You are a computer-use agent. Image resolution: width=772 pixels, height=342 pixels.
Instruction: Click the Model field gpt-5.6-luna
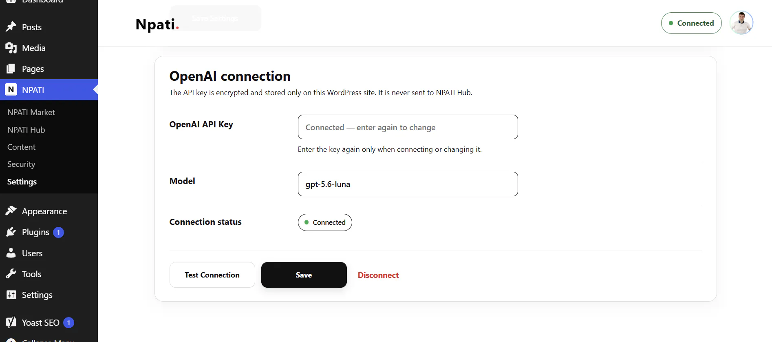(408, 184)
